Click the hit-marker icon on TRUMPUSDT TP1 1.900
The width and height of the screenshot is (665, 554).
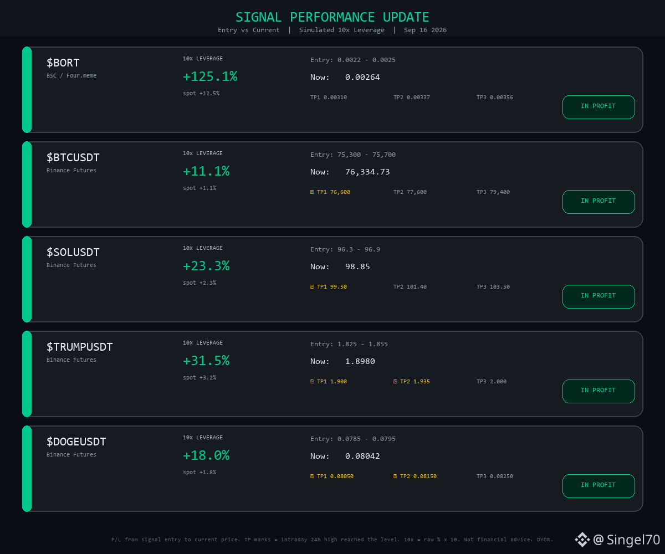[312, 382]
